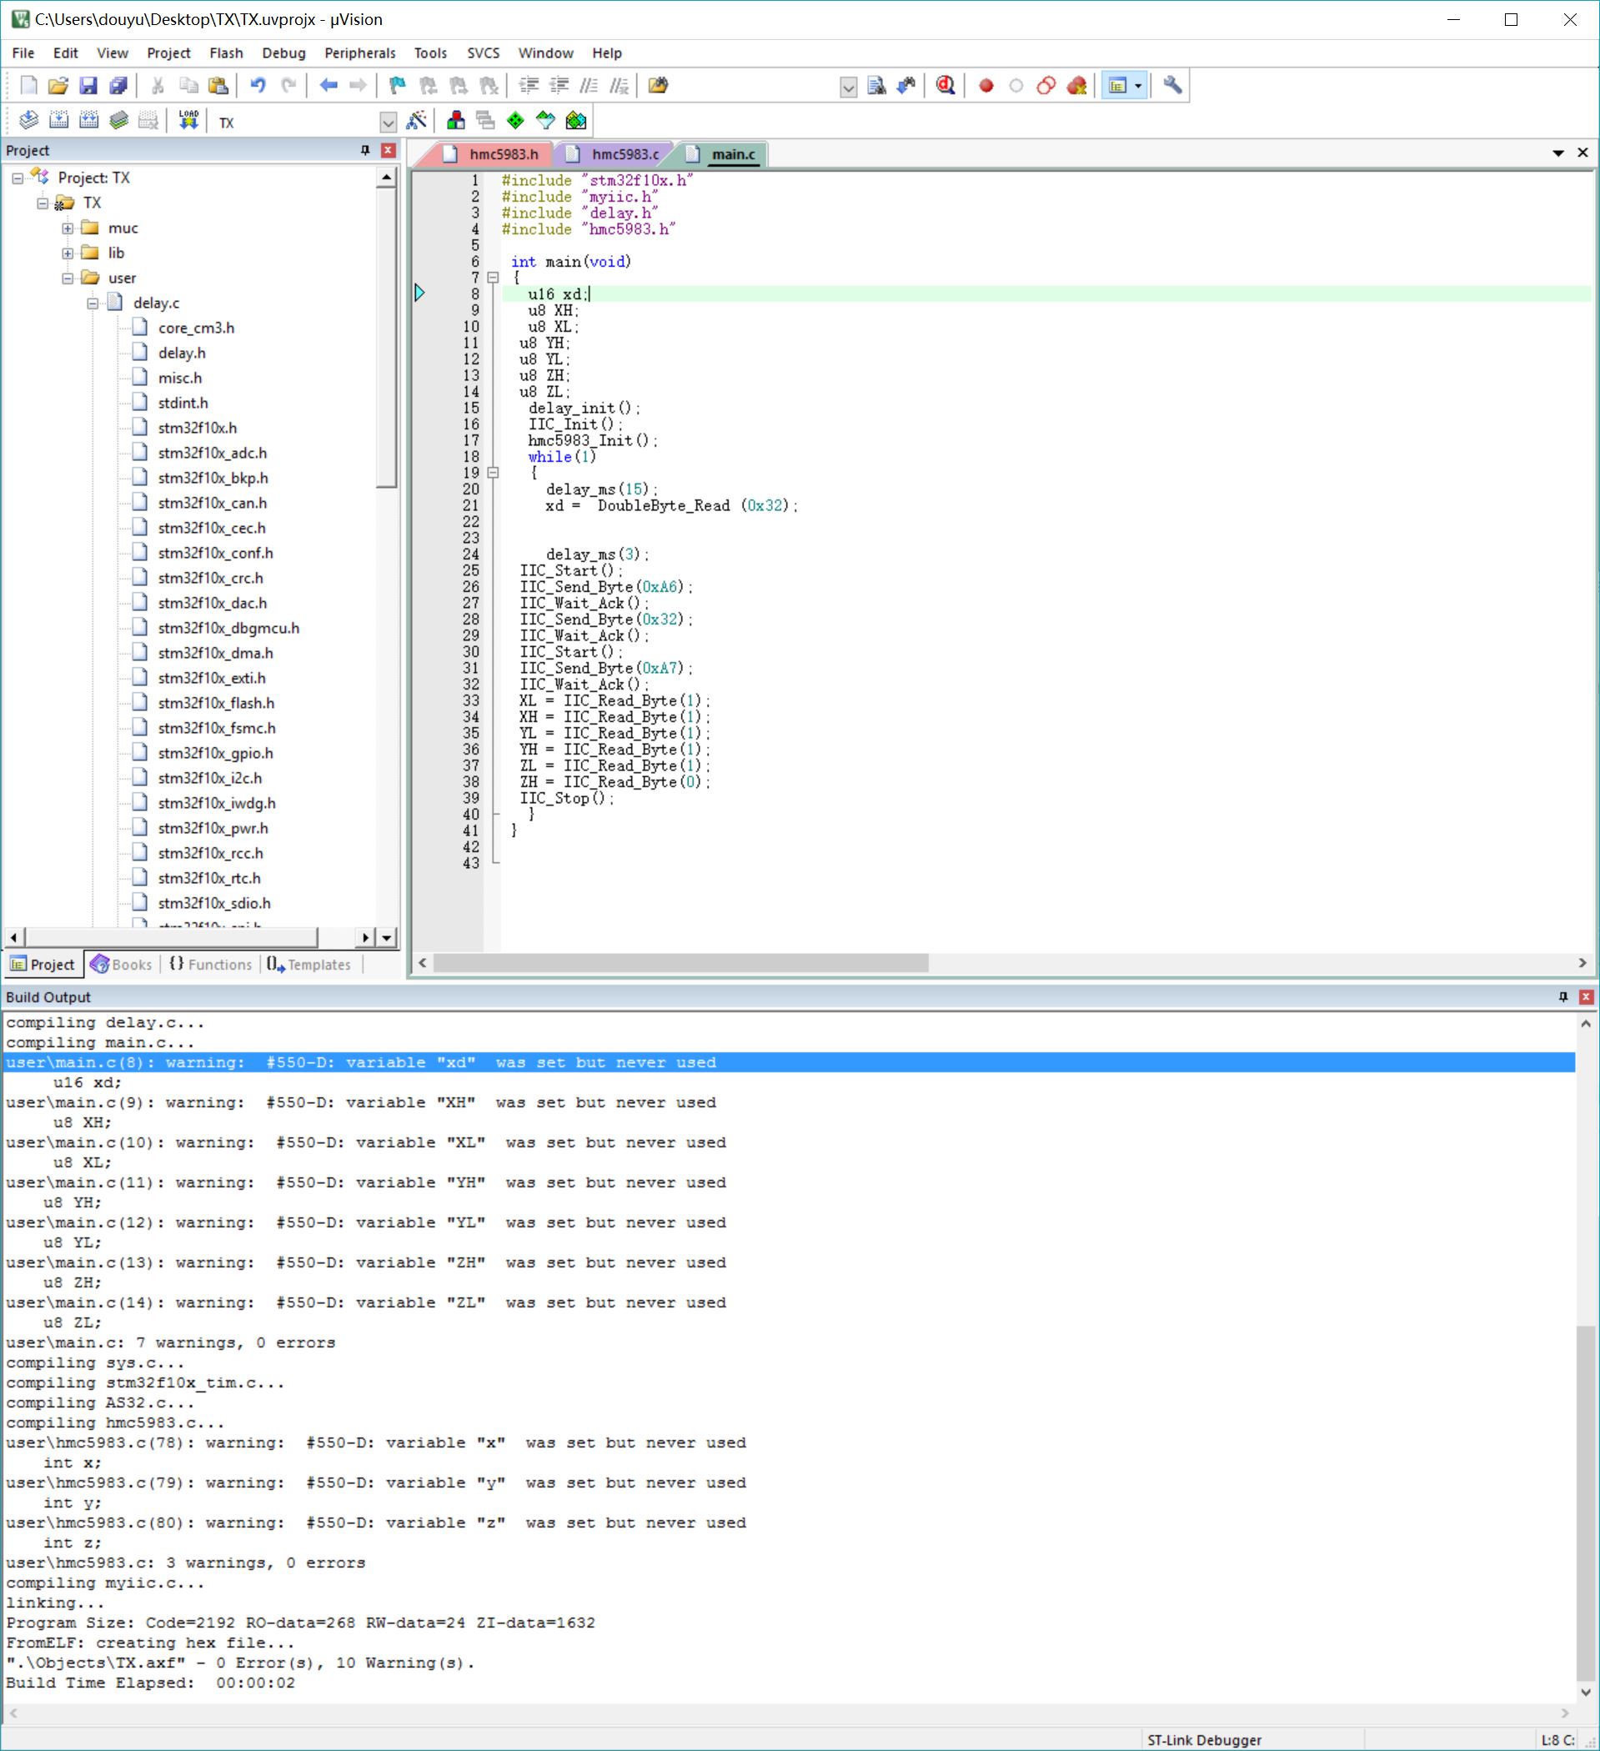The image size is (1600, 1751).
Task: Open the Peripherals menu
Action: click(359, 53)
